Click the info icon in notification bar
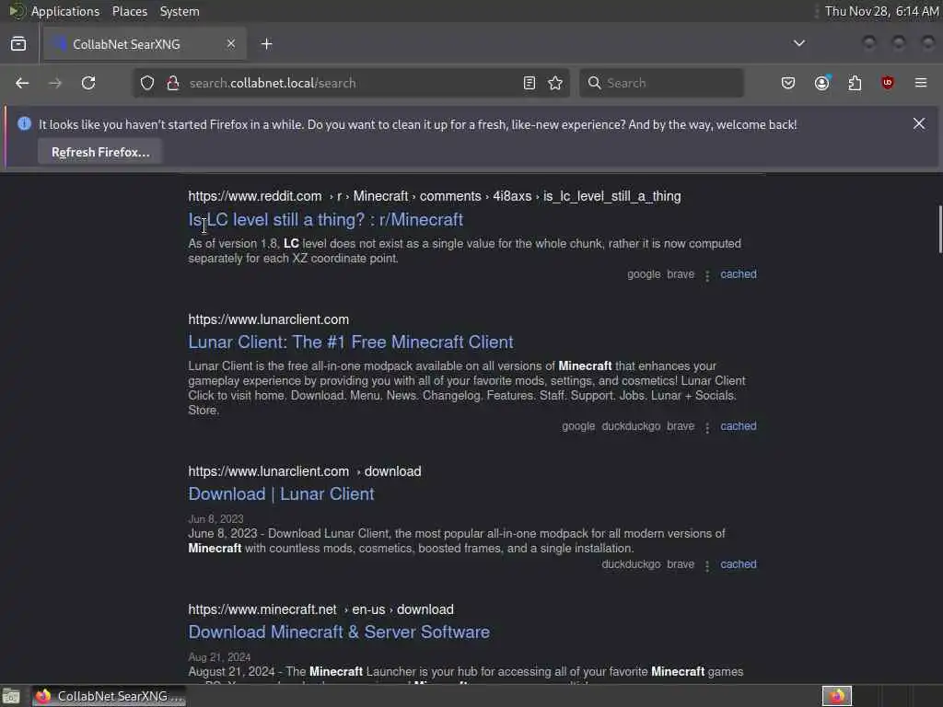 click(24, 124)
